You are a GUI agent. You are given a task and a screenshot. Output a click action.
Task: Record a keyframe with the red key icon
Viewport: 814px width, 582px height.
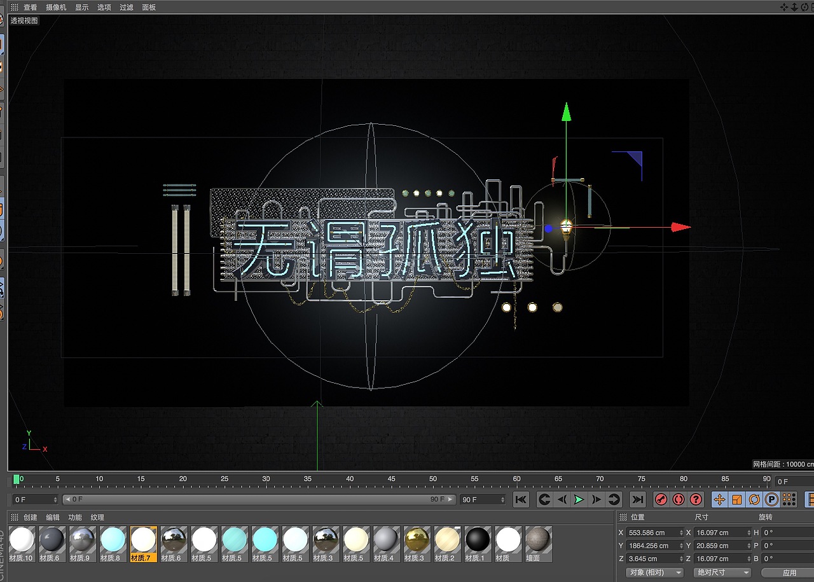(661, 499)
